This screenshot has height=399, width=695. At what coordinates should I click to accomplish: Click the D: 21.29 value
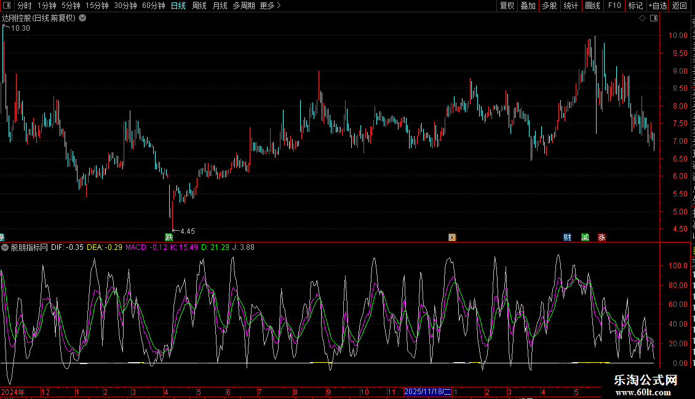[215, 247]
